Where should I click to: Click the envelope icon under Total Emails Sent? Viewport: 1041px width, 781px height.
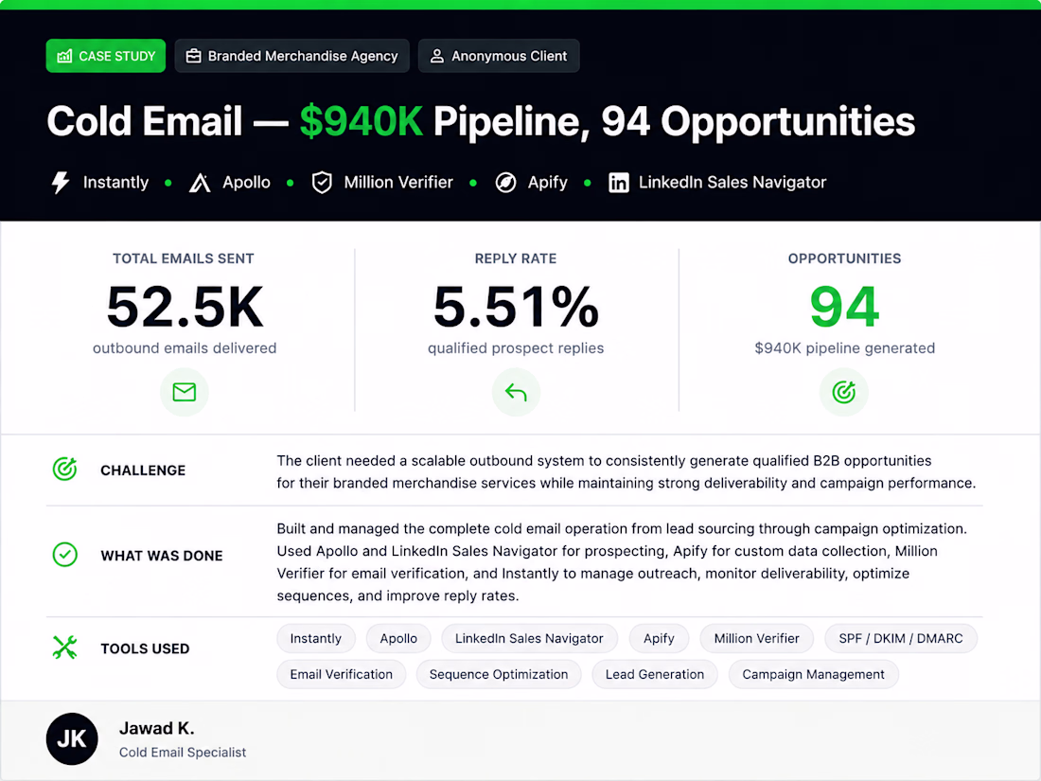tap(184, 392)
